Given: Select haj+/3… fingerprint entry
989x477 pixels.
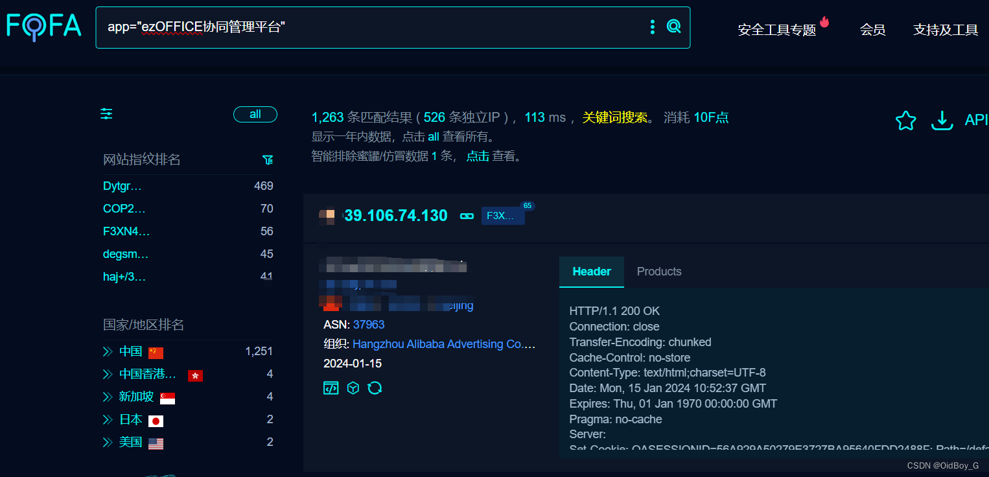Looking at the screenshot, I should tap(124, 277).
